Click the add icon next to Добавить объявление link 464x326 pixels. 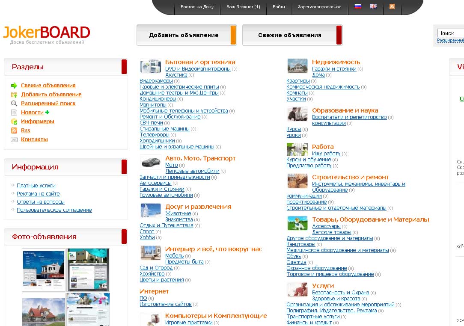tap(14, 95)
